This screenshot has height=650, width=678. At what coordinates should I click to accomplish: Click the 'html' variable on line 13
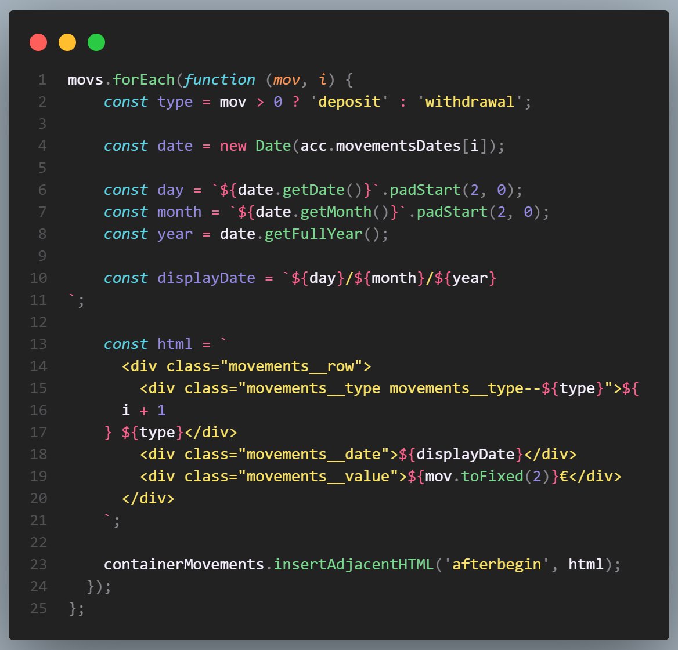pyautogui.click(x=175, y=344)
